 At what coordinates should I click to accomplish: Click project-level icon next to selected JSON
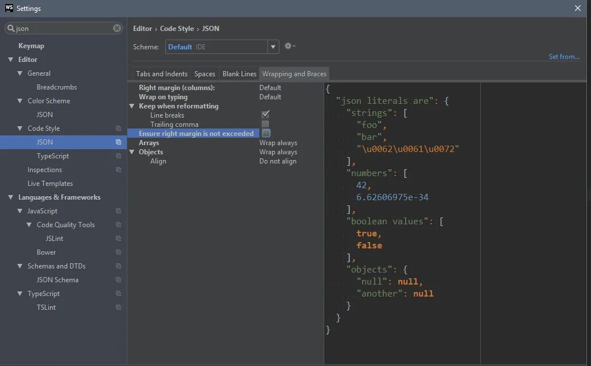[x=118, y=142]
